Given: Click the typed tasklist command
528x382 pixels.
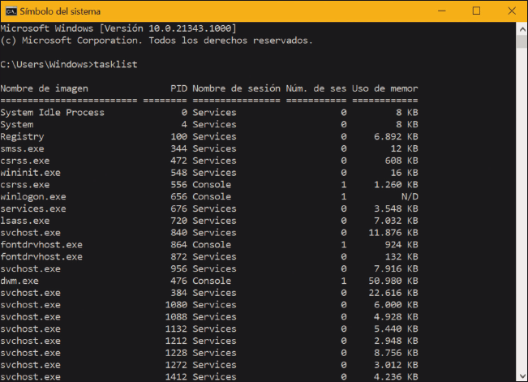Looking at the screenshot, I should pos(116,64).
